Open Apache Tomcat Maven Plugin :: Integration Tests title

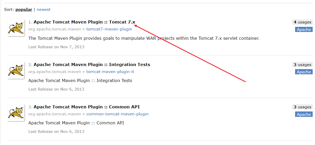[92, 65]
